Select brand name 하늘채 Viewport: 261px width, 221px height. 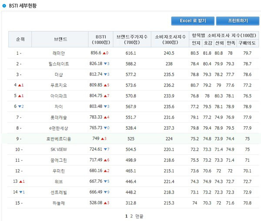59,203
